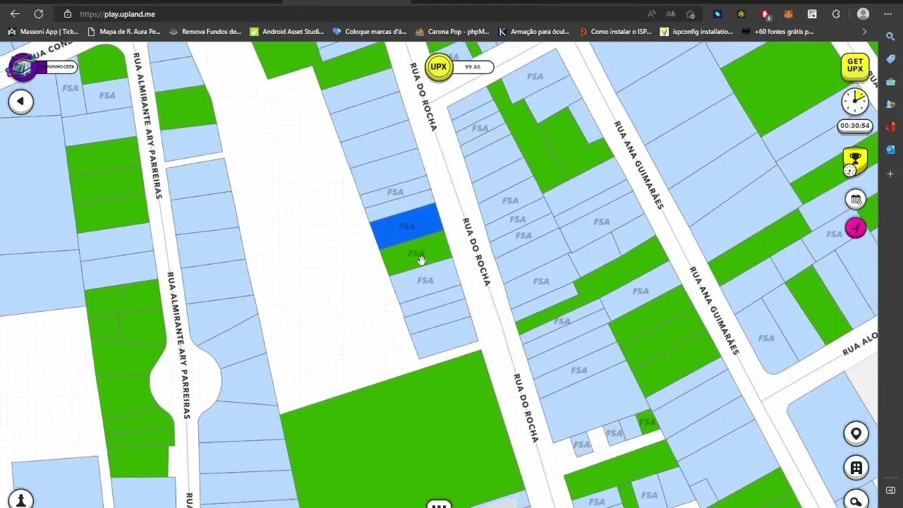Viewport: 903px width, 508px height.
Task: Select the dark blue highlighted property
Action: click(x=406, y=226)
